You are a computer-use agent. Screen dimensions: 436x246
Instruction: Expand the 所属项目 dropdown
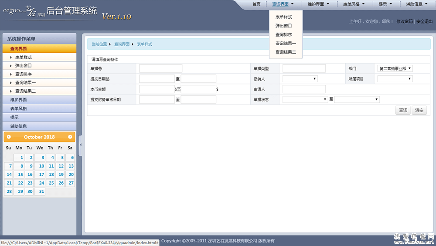395,79
